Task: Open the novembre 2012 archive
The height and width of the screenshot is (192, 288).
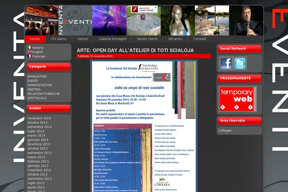Action: [39, 170]
